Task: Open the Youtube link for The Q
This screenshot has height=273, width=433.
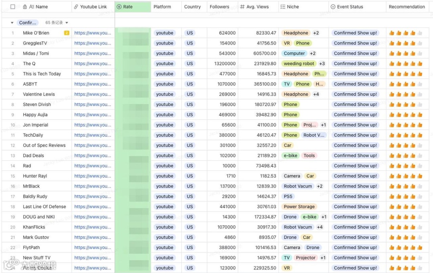Action: click(93, 63)
